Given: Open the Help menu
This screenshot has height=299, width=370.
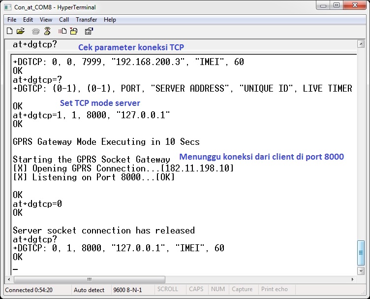Looking at the screenshot, I should coord(110,20).
